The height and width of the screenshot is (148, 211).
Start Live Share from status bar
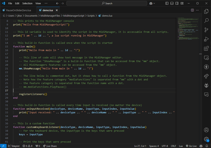click(50, 146)
